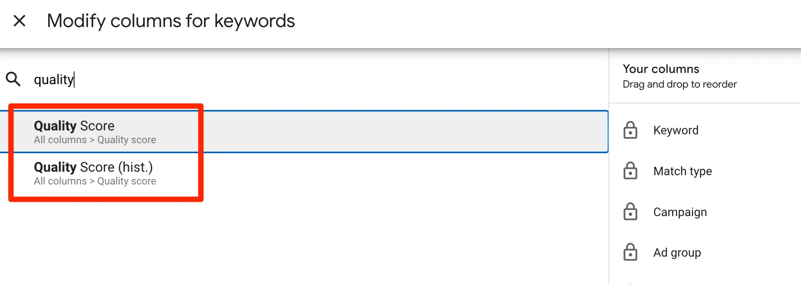Screen dimensions: 801x284
Task: Click the "Your columns" panel heading
Action: coord(661,69)
